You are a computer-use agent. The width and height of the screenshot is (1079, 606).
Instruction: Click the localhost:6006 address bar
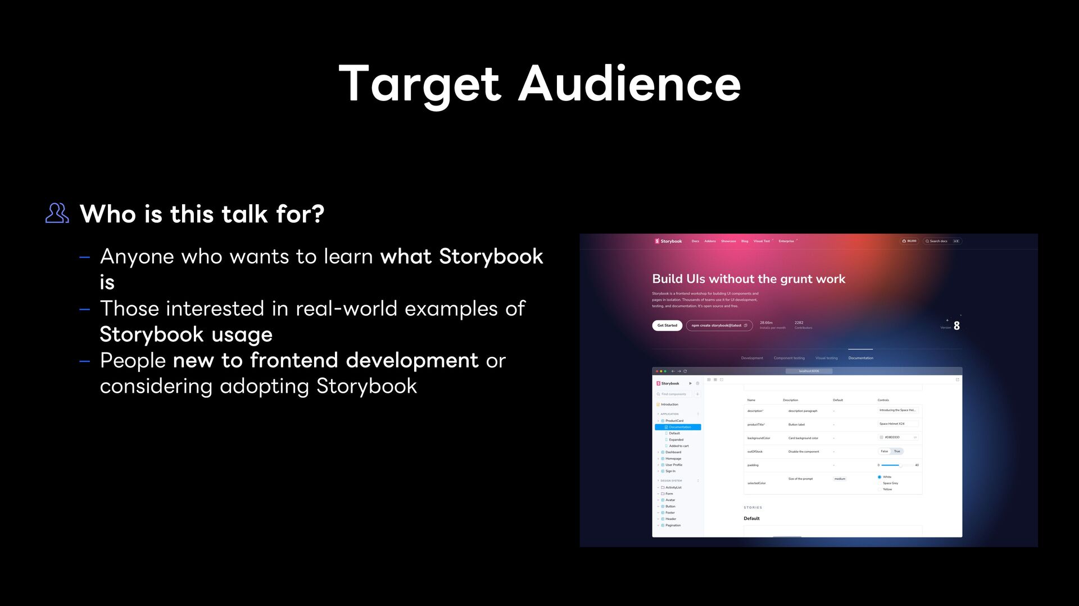(x=809, y=371)
